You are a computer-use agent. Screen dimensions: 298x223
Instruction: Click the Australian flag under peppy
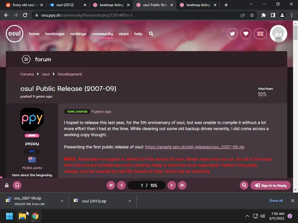pos(32,159)
